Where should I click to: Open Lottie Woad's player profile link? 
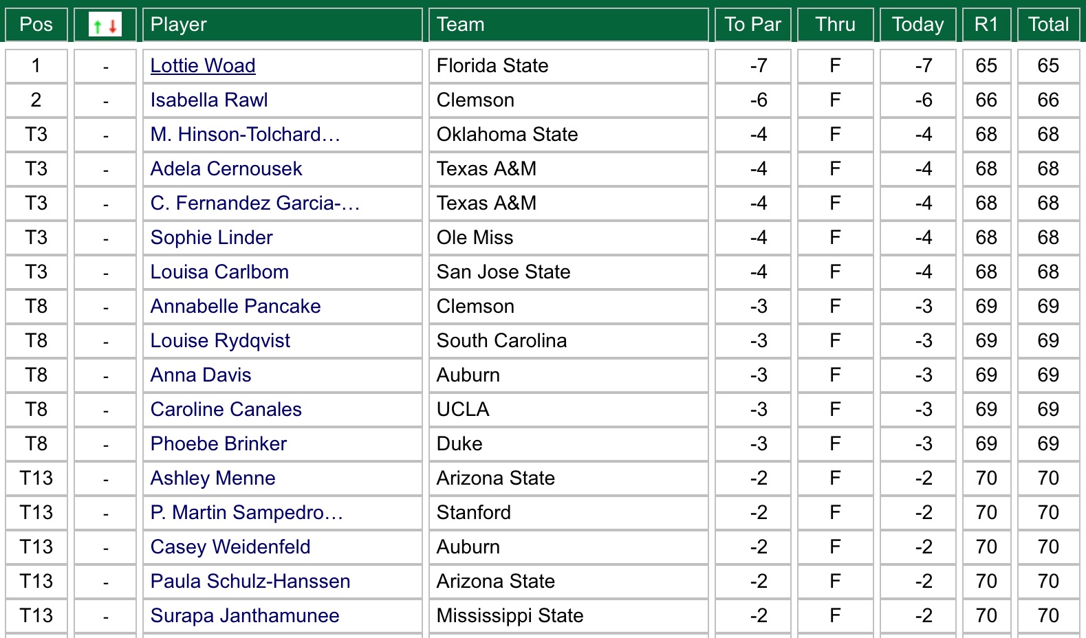[203, 66]
